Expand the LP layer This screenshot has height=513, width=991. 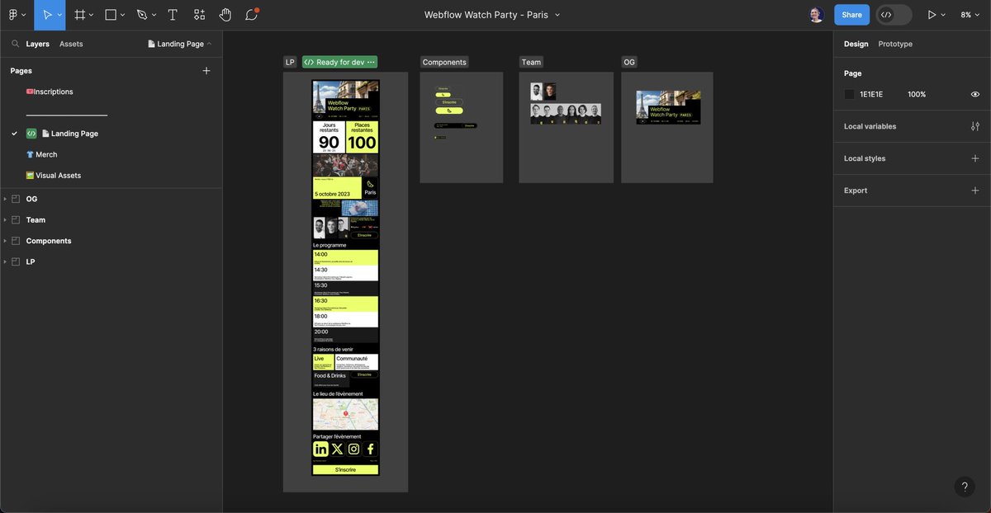5,261
